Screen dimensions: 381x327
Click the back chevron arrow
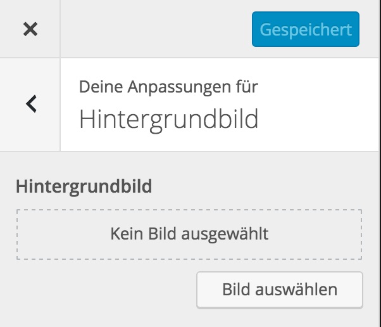[30, 104]
